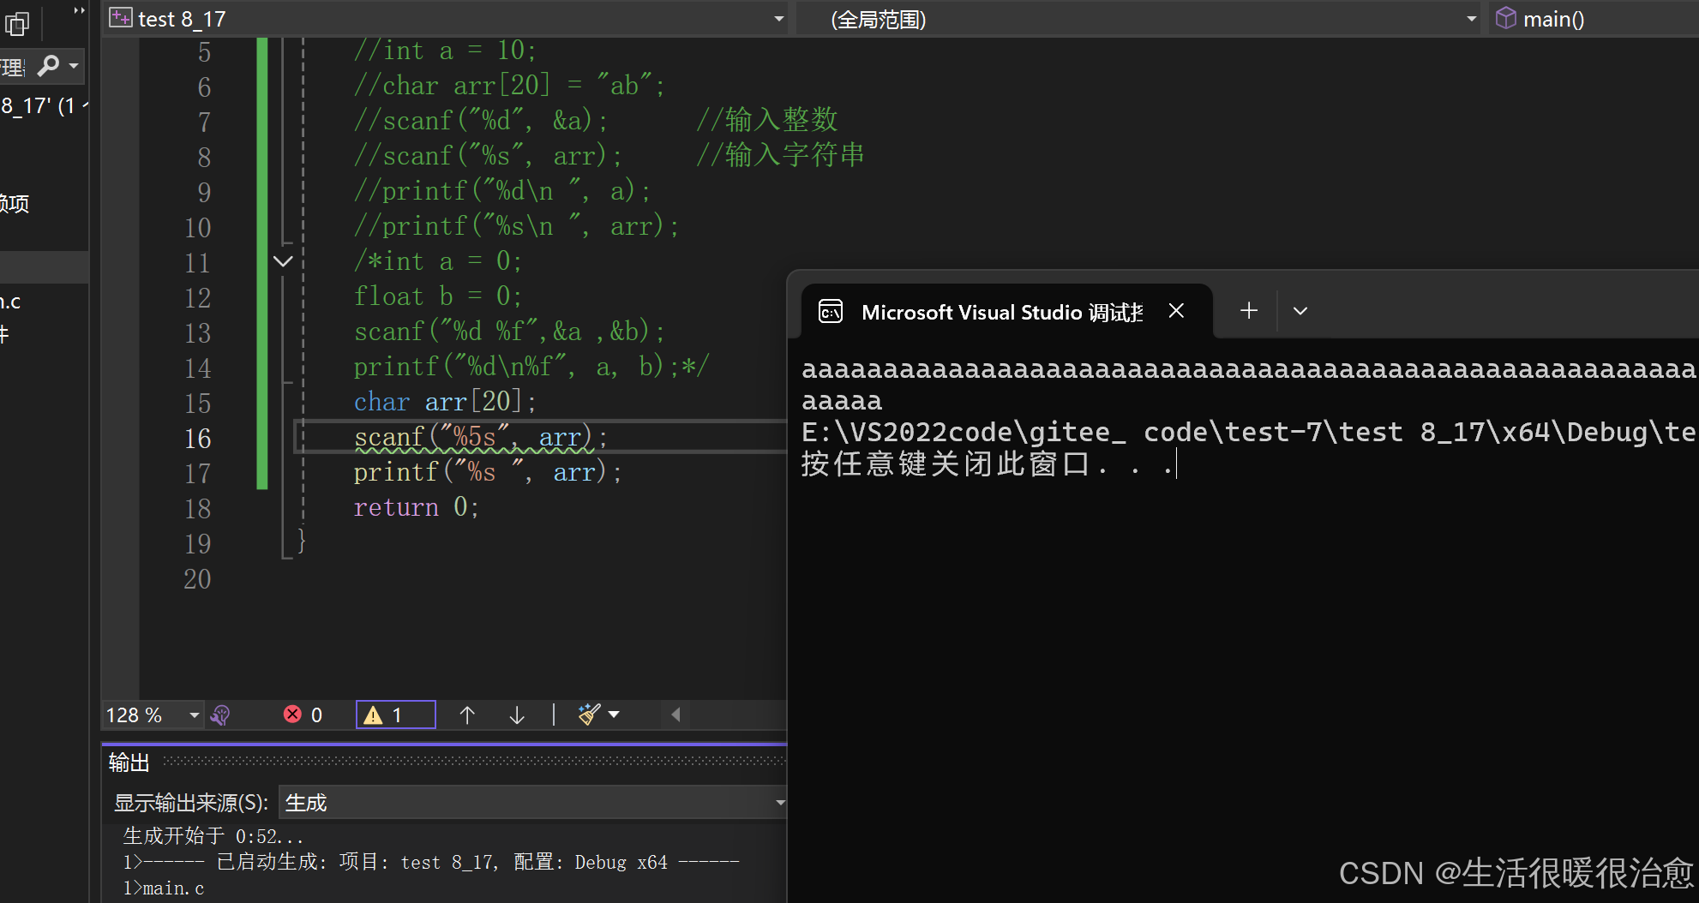
Task: Click the code cleanup broom icon
Action: [589, 715]
